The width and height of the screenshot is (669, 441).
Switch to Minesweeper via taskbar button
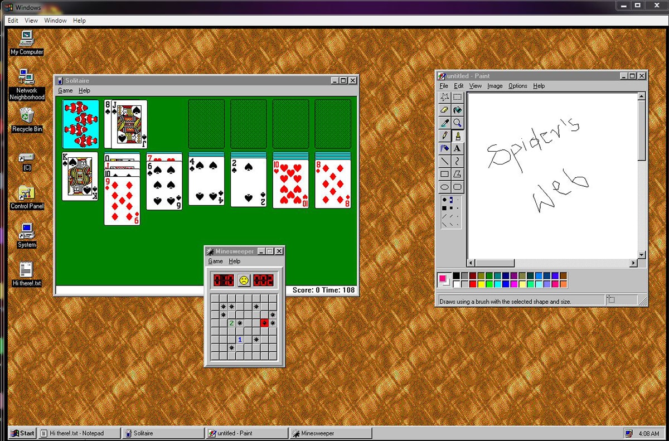pyautogui.click(x=331, y=433)
